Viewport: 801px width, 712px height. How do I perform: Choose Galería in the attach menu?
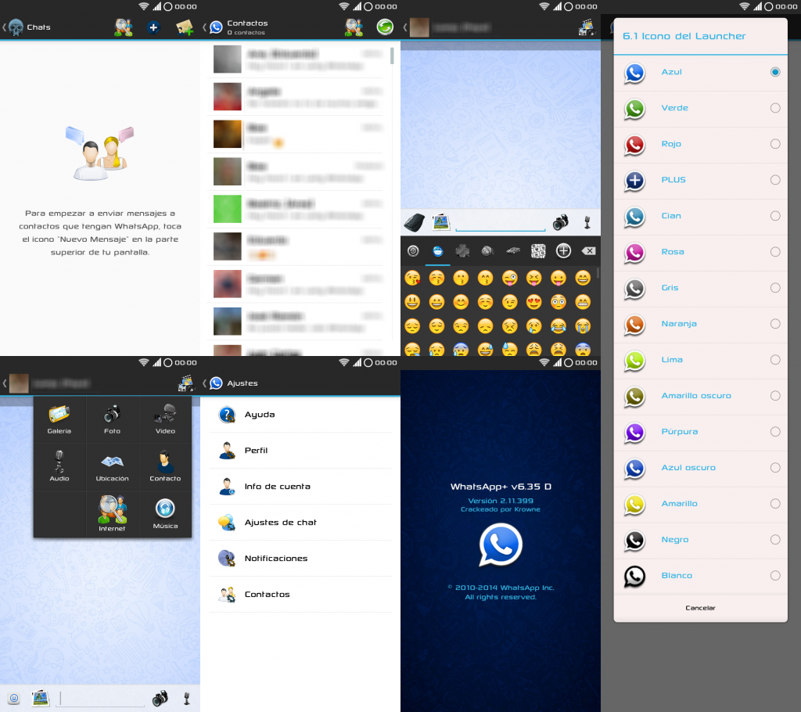click(59, 419)
